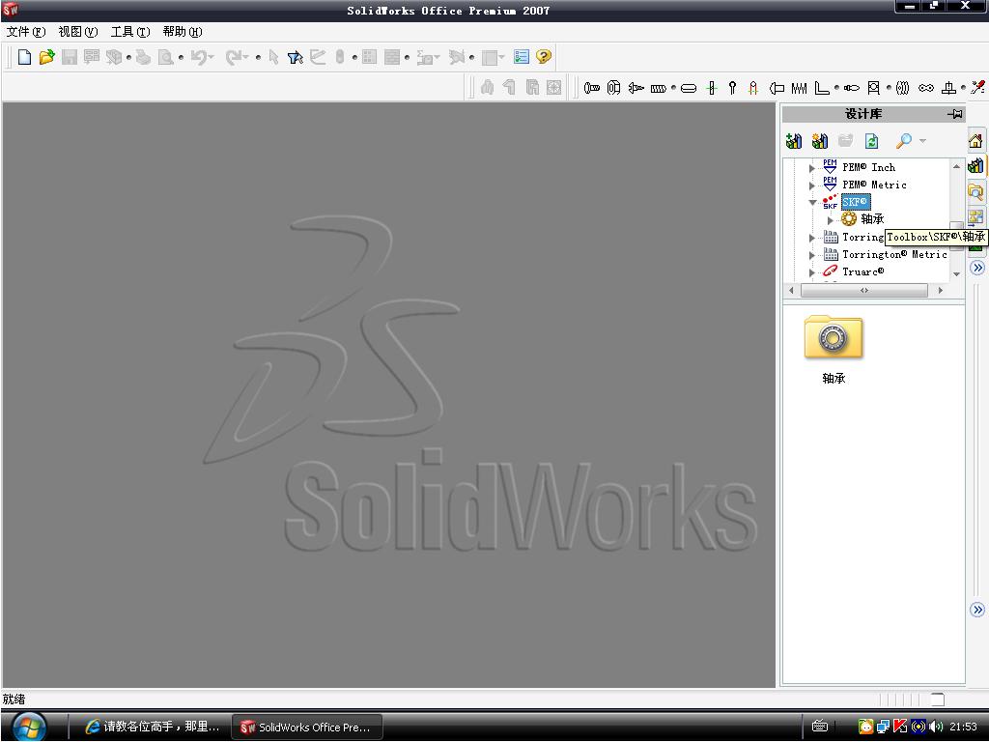Click the grayed-out Save disk icon
The width and height of the screenshot is (989, 742).
click(x=70, y=57)
